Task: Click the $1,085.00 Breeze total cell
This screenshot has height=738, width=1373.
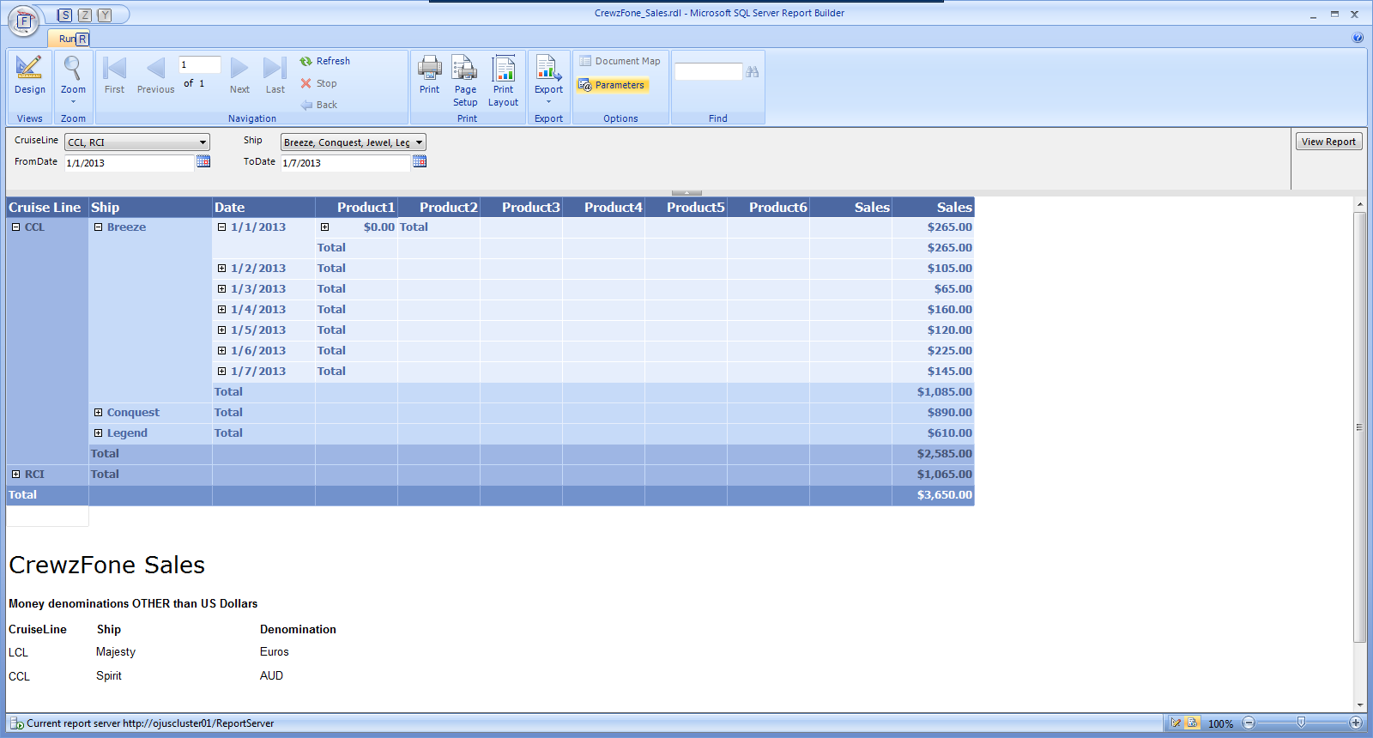Action: point(933,392)
